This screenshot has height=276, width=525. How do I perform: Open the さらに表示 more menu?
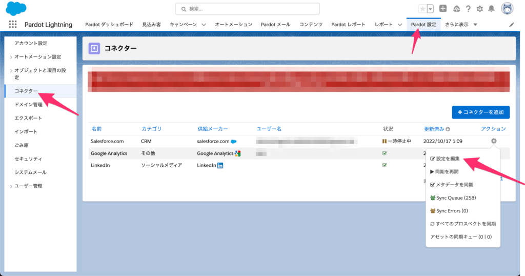[461, 25]
